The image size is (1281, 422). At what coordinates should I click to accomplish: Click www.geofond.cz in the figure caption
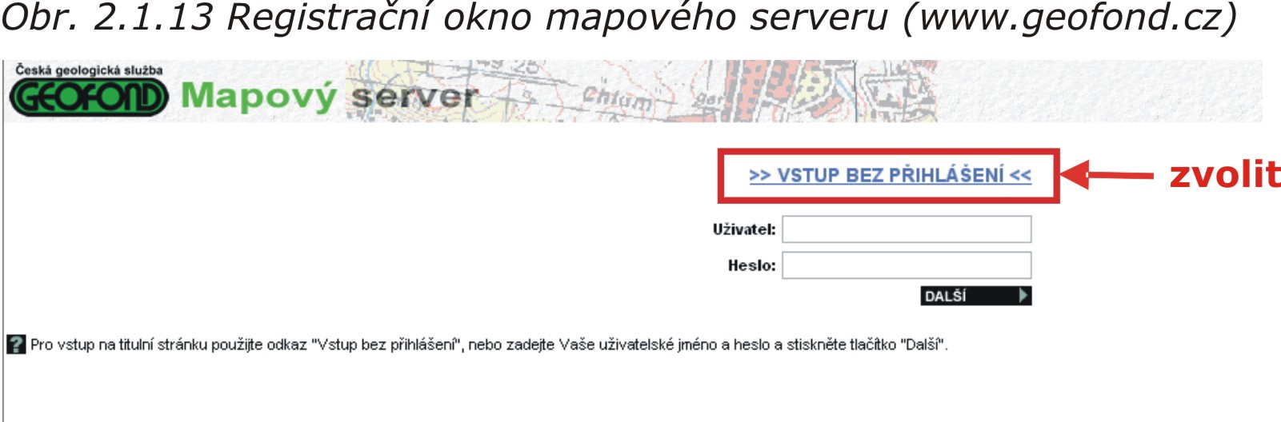[1071, 18]
